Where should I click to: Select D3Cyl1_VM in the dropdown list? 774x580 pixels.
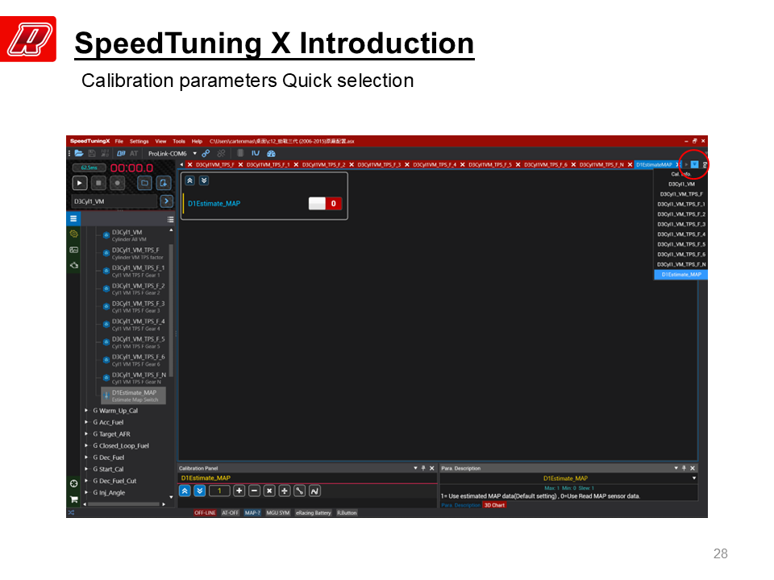point(680,184)
